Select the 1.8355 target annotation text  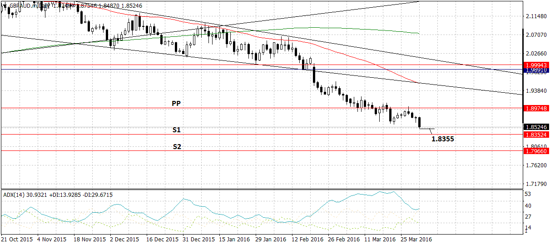tap(443, 139)
